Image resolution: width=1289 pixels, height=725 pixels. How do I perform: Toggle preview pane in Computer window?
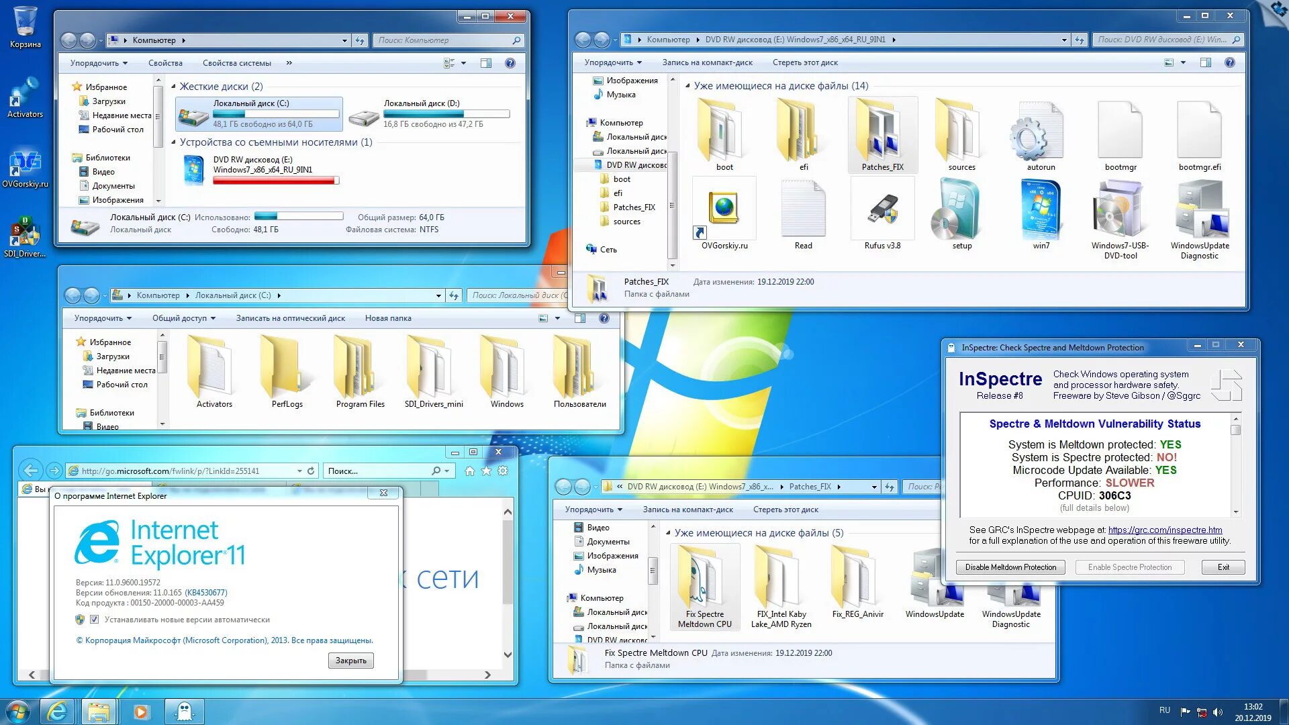point(486,63)
